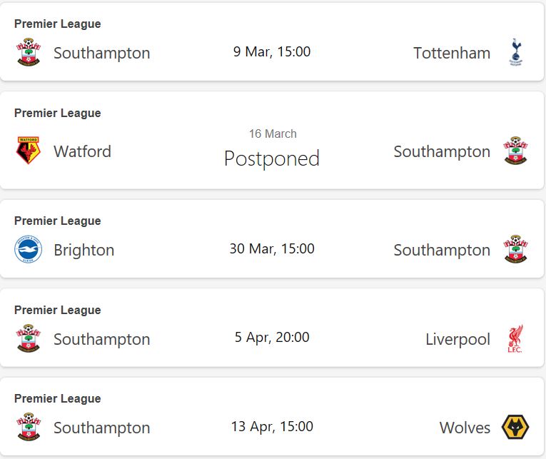Click the Watford club crest
This screenshot has height=459, width=546.
(x=29, y=151)
